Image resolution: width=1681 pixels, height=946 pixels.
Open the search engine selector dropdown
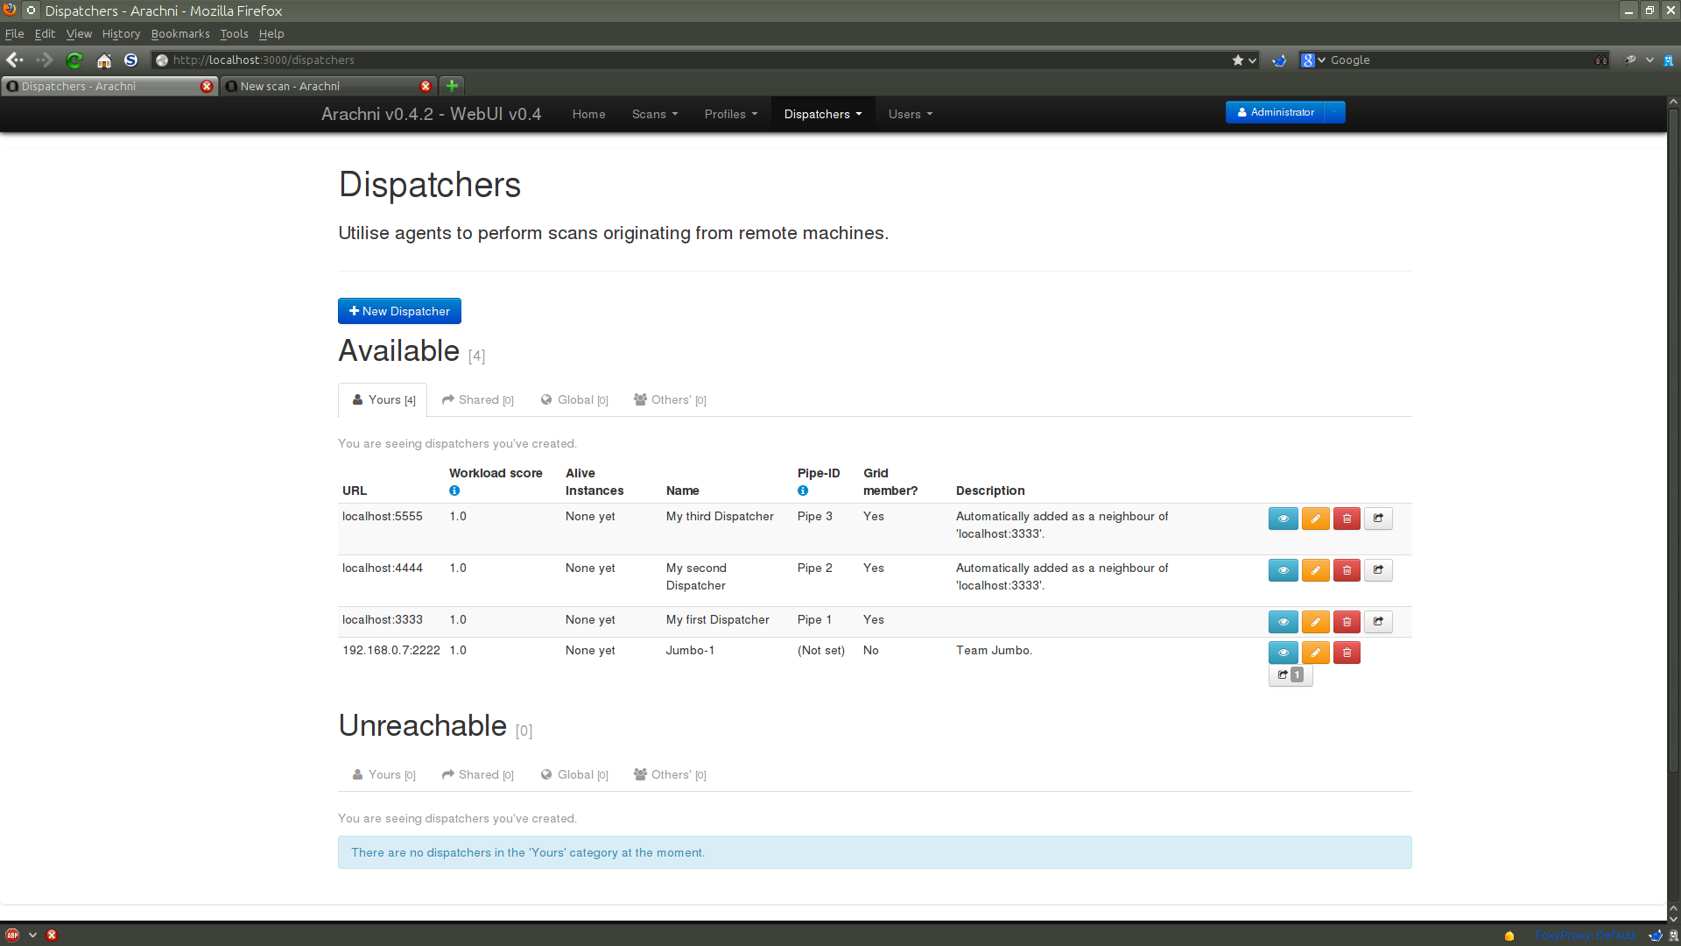(x=1312, y=60)
